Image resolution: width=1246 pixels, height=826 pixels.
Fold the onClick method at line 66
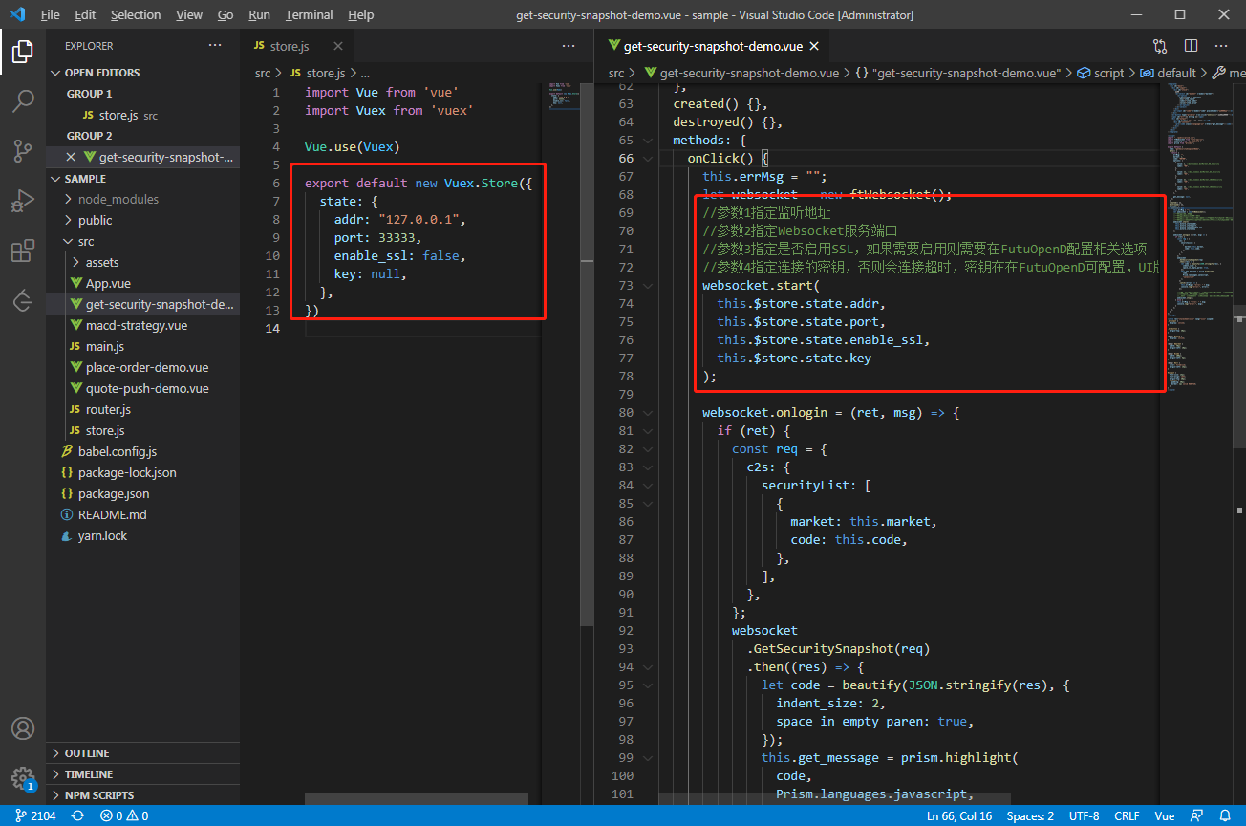[x=649, y=159]
